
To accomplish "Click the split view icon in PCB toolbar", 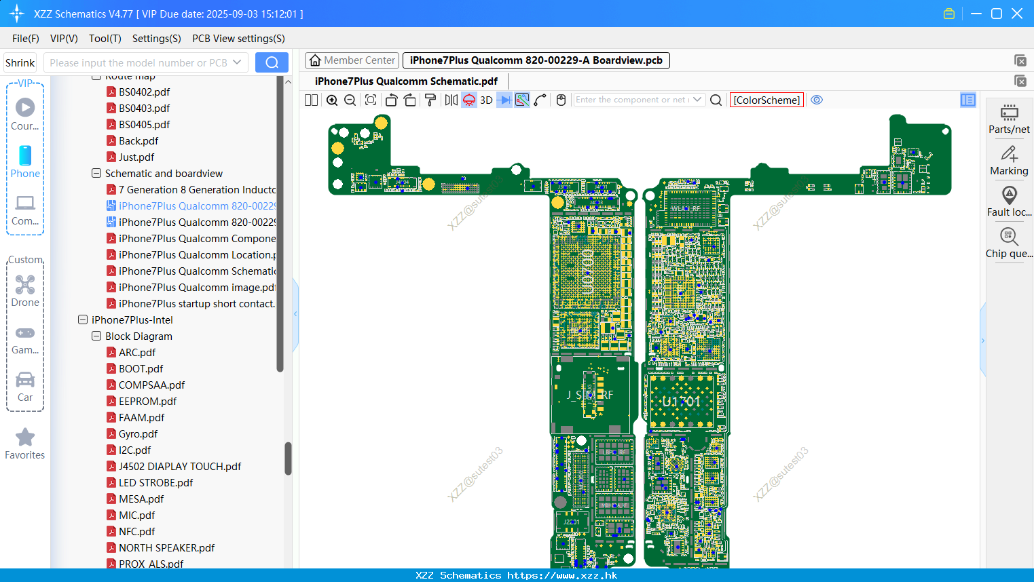I will [311, 100].
